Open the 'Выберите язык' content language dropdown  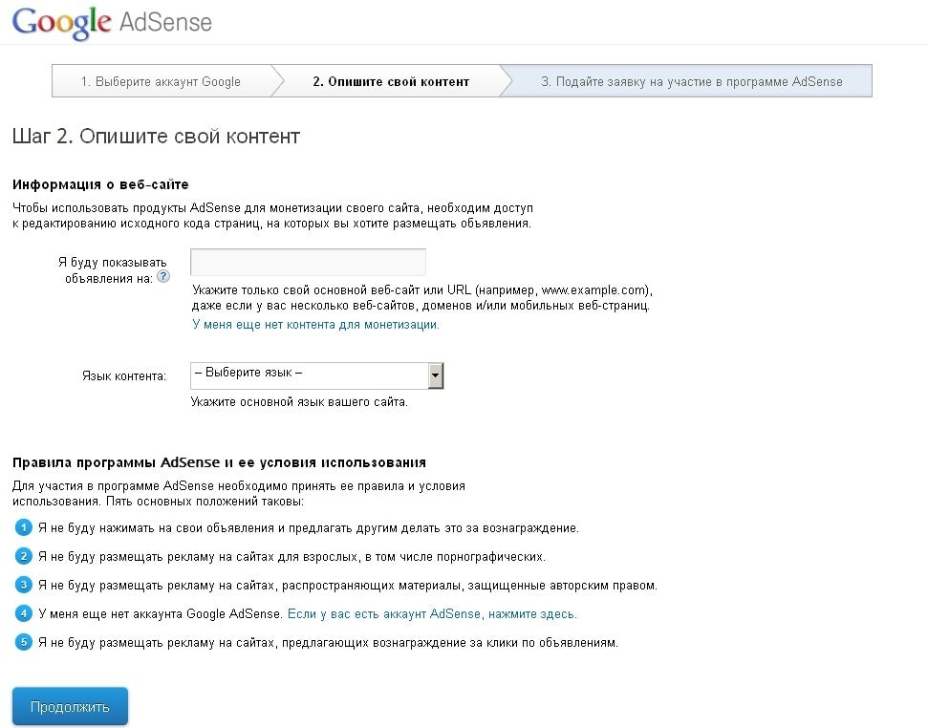(316, 375)
